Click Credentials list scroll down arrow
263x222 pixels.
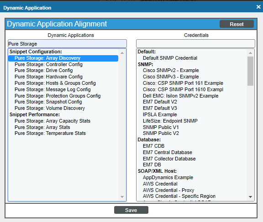click(x=250, y=197)
